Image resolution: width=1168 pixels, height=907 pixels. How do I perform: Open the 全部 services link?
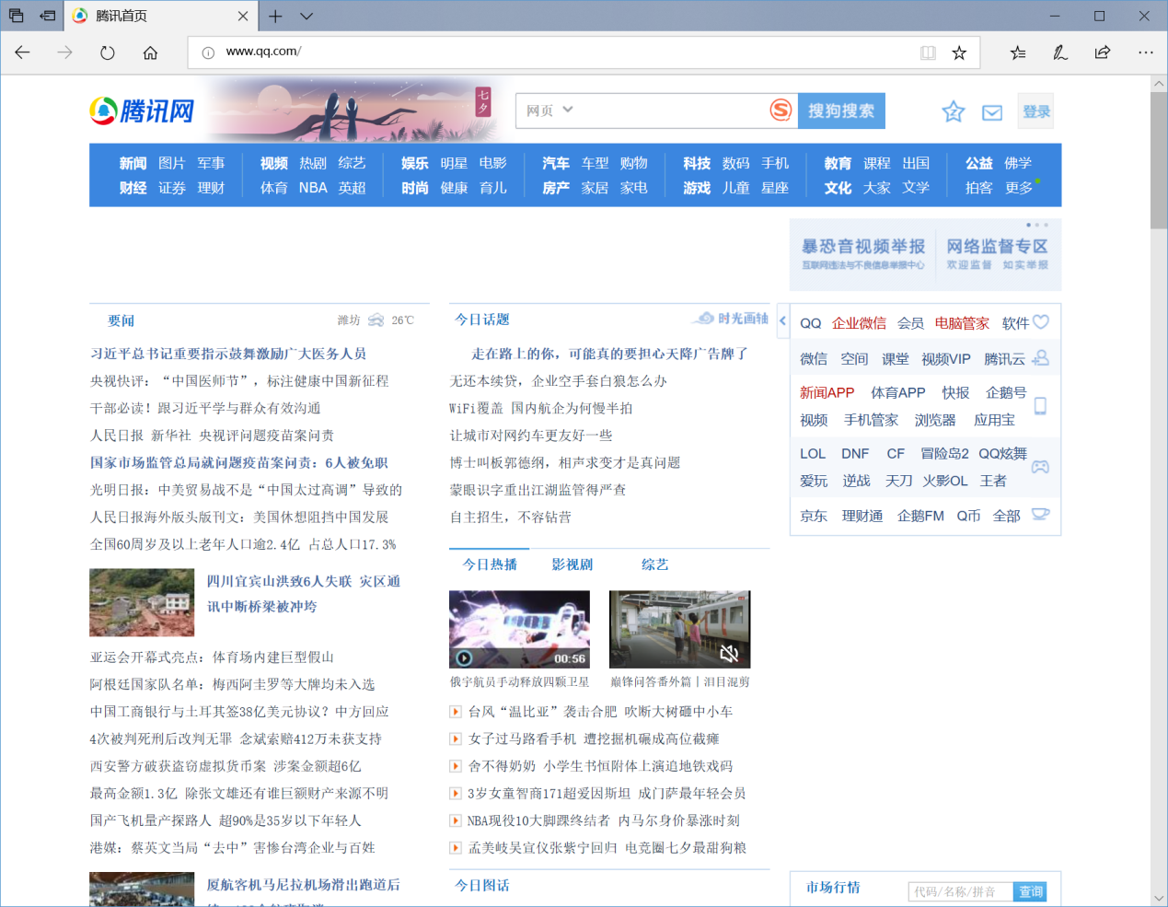coord(1006,516)
